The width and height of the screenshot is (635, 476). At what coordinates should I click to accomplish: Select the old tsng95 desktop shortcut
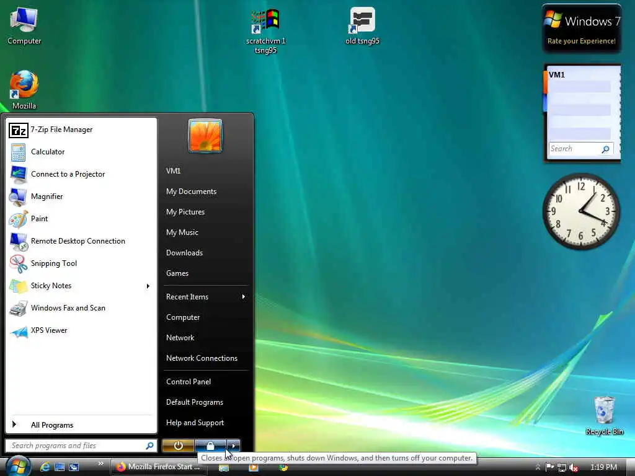tap(362, 26)
